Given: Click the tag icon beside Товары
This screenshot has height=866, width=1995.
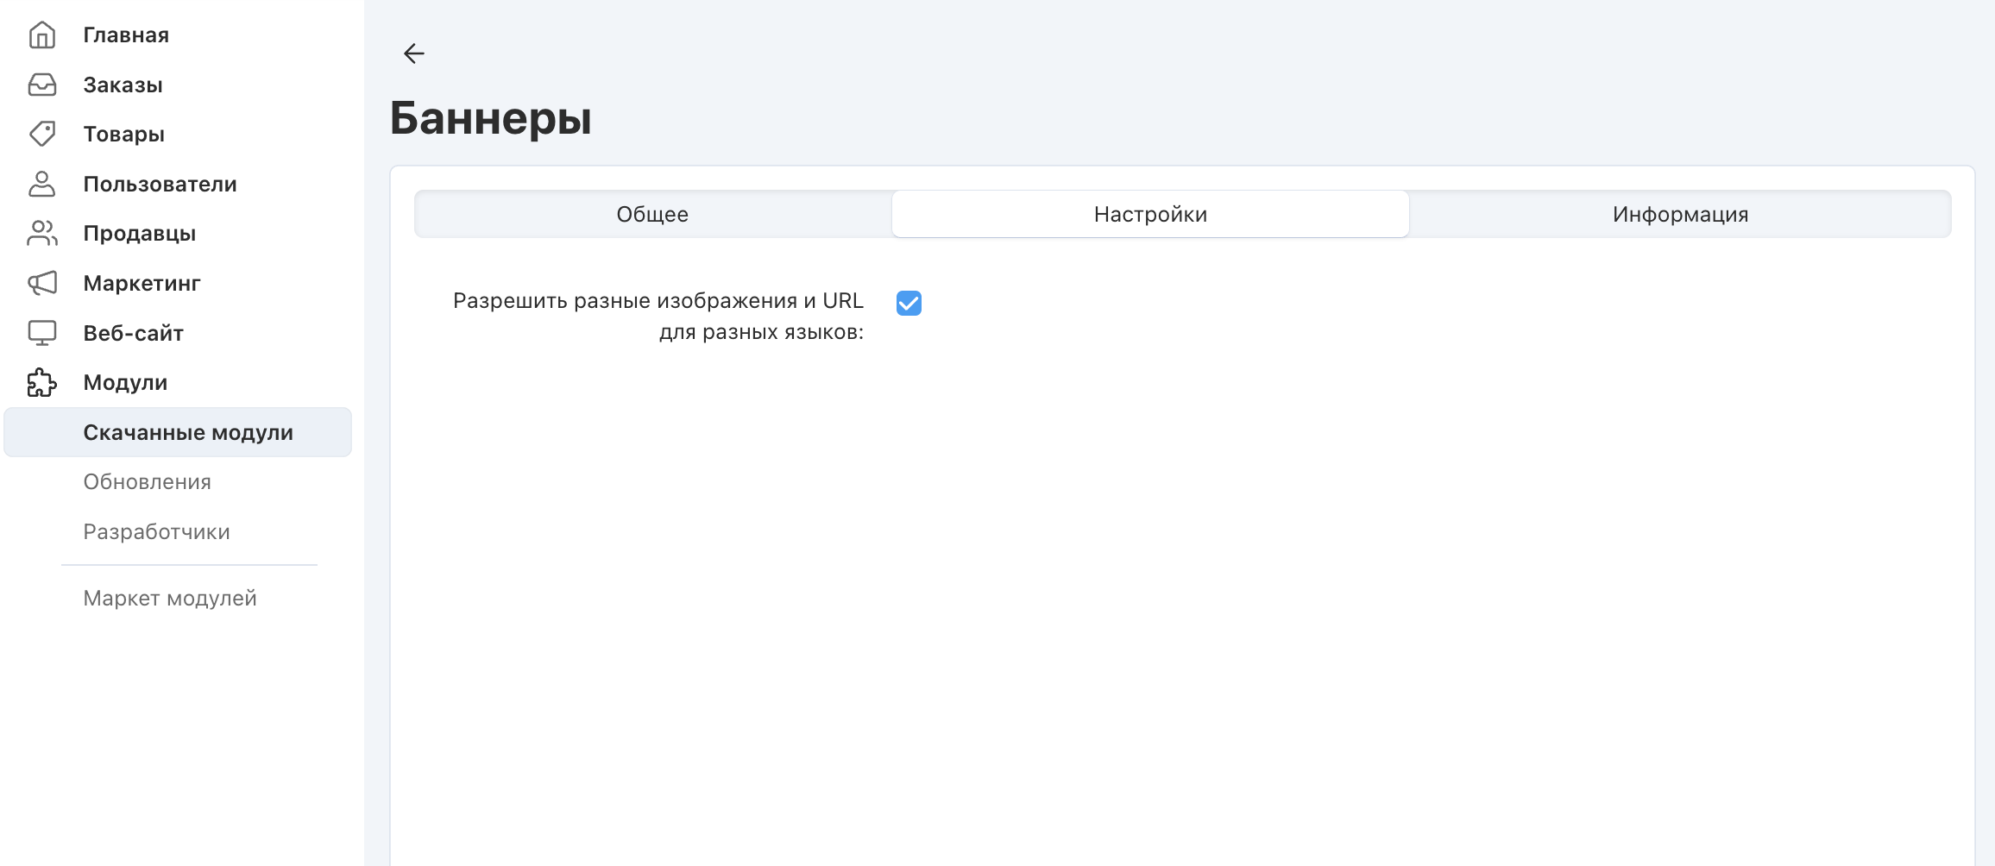Looking at the screenshot, I should point(41,134).
